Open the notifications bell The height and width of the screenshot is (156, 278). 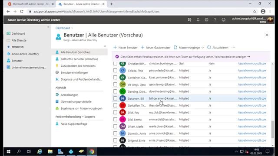[198, 20]
